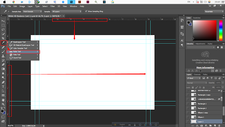The image size is (225, 127).
Task: Select the Clone Stamp tool
Action: (x=3, y=56)
